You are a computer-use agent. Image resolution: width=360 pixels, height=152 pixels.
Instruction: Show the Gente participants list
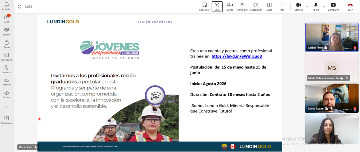[230, 7]
